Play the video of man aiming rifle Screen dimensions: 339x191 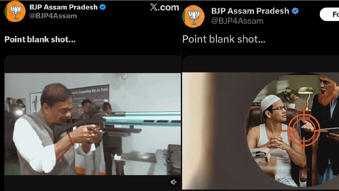tap(92, 124)
